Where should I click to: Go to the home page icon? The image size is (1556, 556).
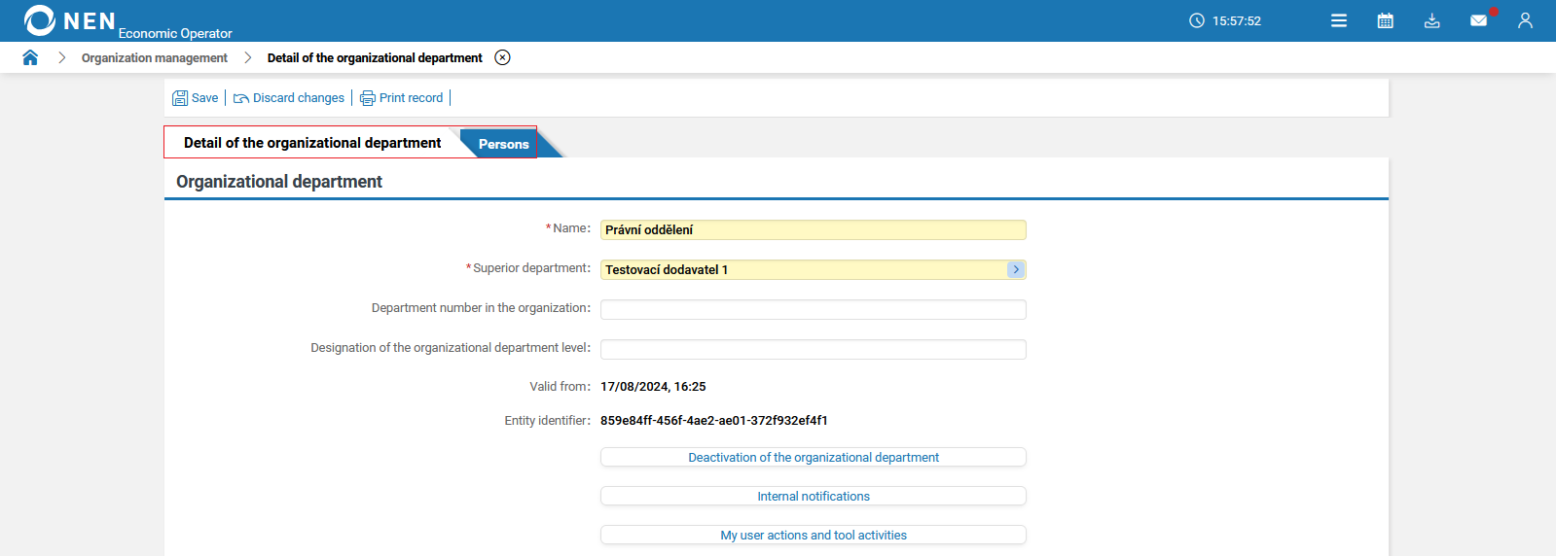[x=30, y=57]
